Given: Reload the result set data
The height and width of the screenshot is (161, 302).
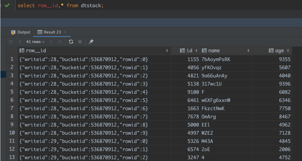Looking at the screenshot, I should (71, 42).
